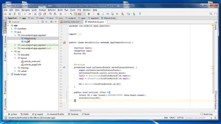Run the app with green play icon
Screen dimensions: 221x124
pyautogui.click(x=89, y=14)
